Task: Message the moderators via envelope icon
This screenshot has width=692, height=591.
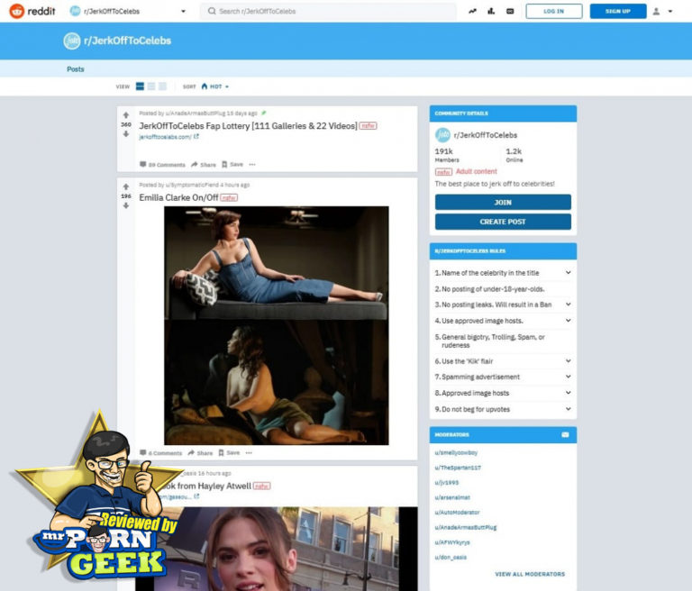Action: point(565,434)
